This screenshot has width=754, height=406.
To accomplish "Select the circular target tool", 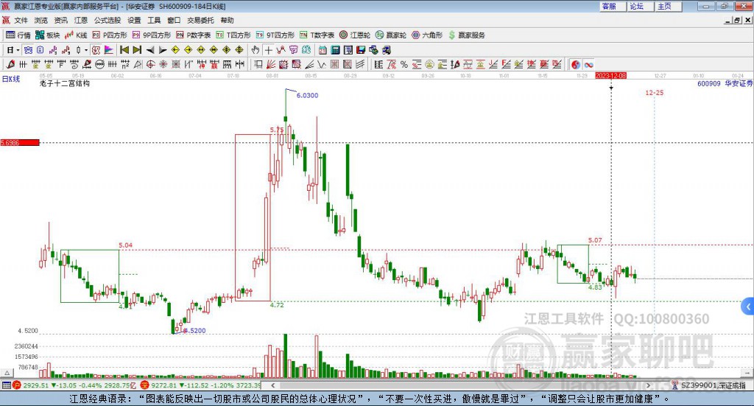I will [x=150, y=64].
